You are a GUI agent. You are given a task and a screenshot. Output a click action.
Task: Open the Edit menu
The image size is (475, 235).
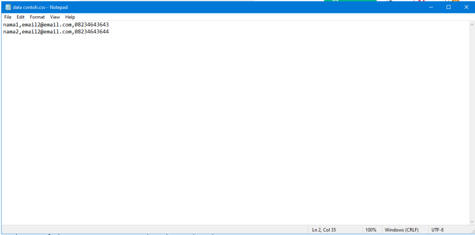pyautogui.click(x=20, y=17)
